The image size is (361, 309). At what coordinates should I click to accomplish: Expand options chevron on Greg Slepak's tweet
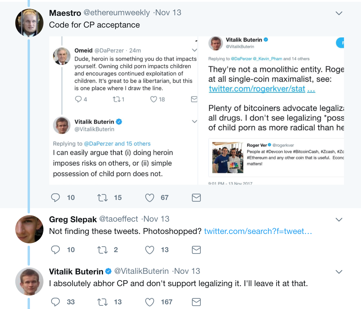(339, 220)
